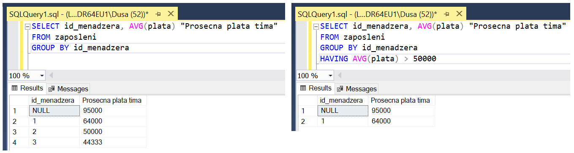Select Prosecna plata tima header in the two-row grid

coord(401,101)
